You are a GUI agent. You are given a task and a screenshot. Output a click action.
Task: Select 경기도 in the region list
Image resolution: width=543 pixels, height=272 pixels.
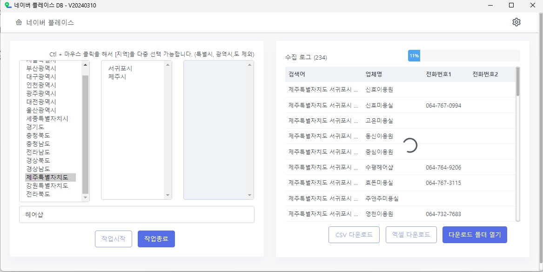click(35, 127)
